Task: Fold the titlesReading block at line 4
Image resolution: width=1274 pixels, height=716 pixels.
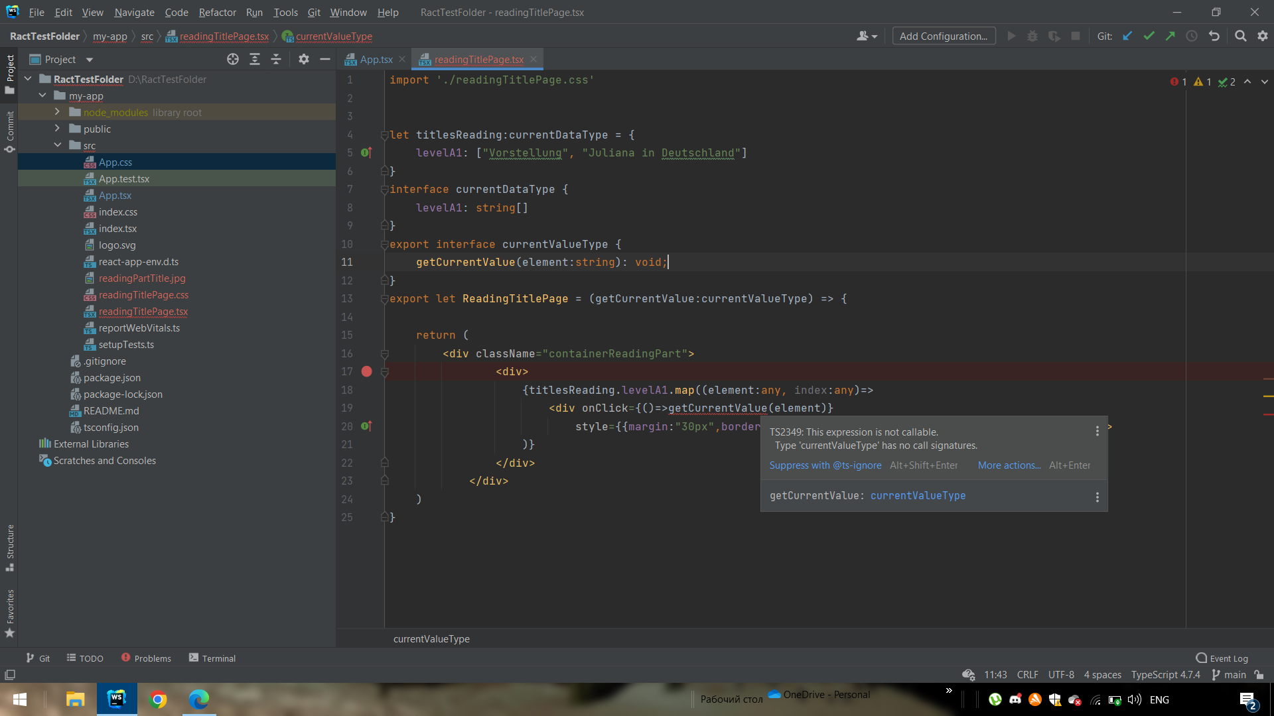Action: coord(384,135)
